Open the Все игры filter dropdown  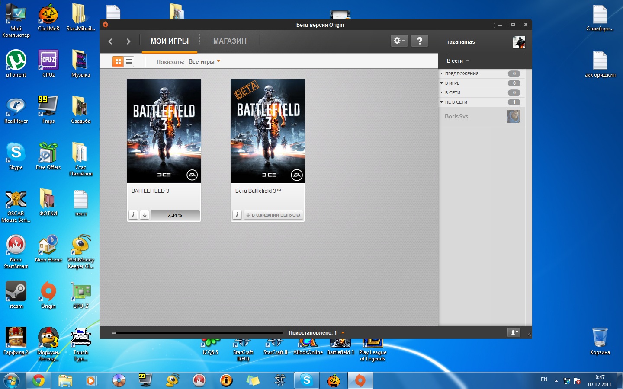[x=204, y=61]
